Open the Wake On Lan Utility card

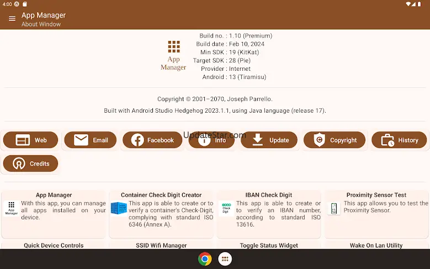coord(376,245)
